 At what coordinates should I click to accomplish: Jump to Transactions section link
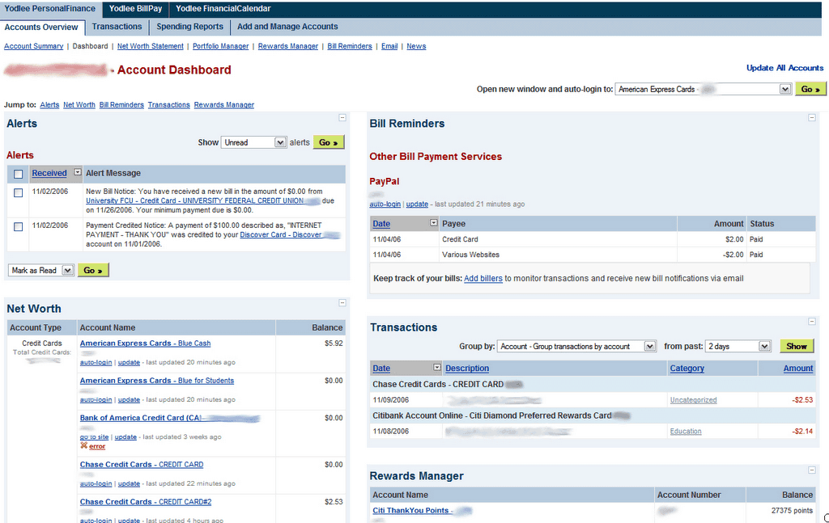coord(168,105)
